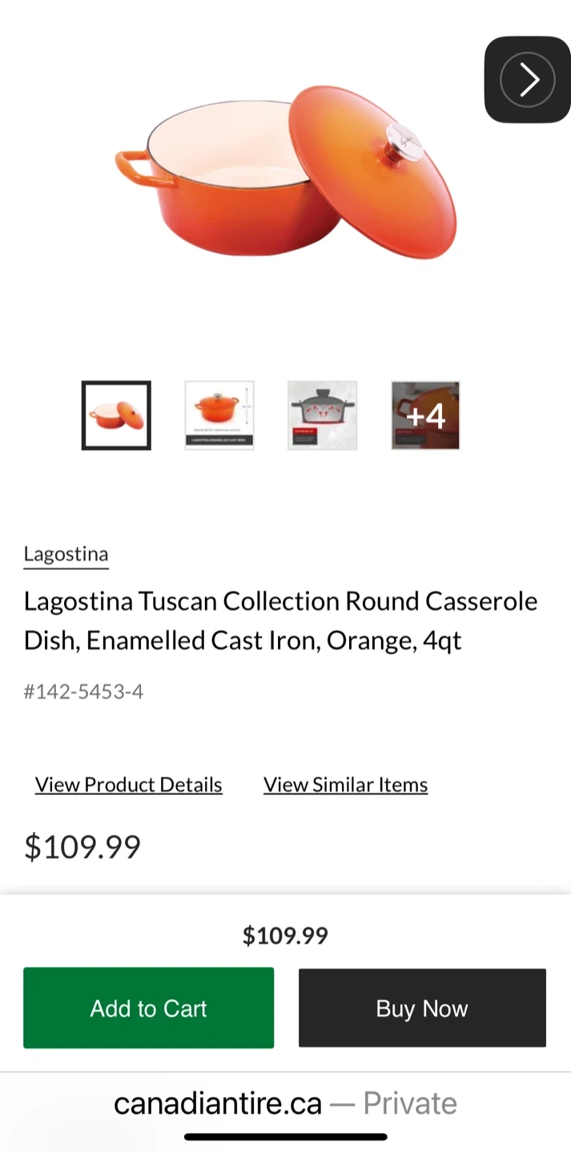Tap the next image arrow button

coord(527,79)
